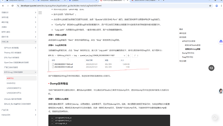Click the address bar URL
The height and width of the screenshot is (126, 223).
pyautogui.click(x=61, y=6)
